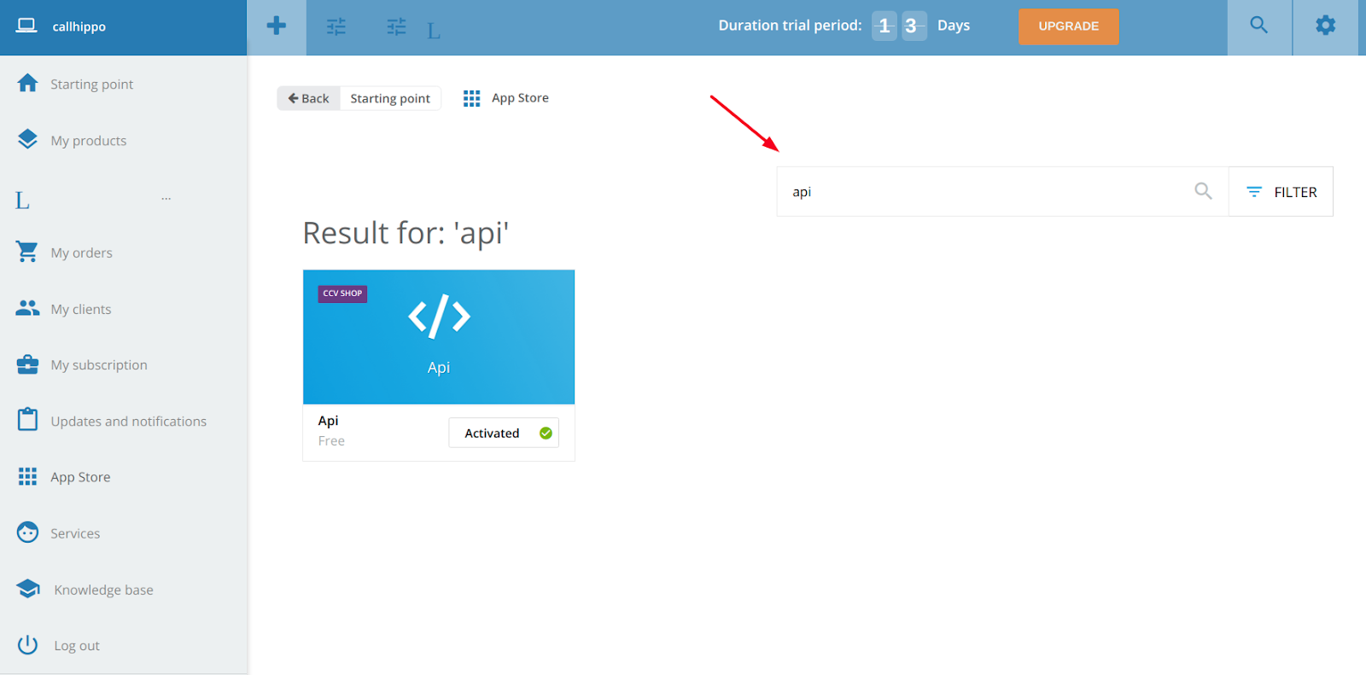Click the UPGRADE button
This screenshot has width=1366, height=675.
1068,26
